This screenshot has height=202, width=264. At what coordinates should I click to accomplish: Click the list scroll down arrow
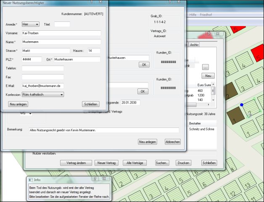tap(213, 100)
